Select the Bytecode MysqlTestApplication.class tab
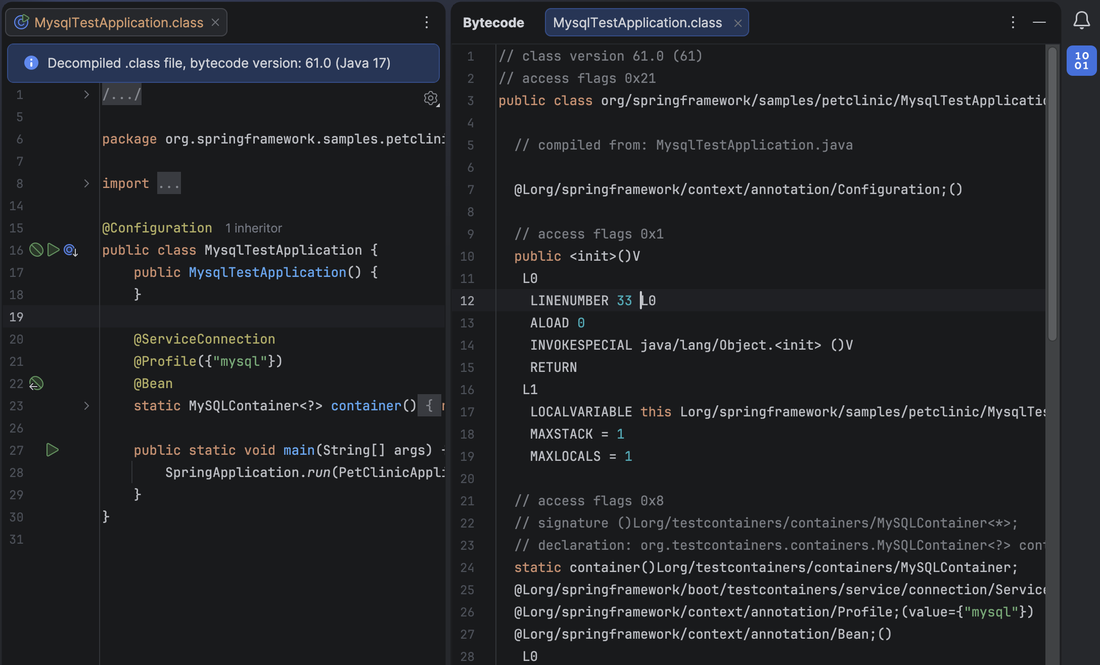 click(x=647, y=22)
